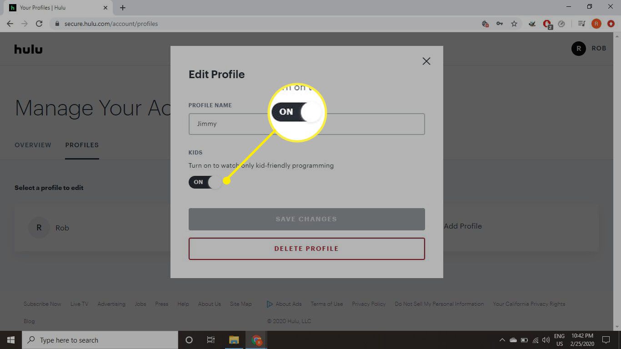Click the Delete Profile button

tap(307, 249)
